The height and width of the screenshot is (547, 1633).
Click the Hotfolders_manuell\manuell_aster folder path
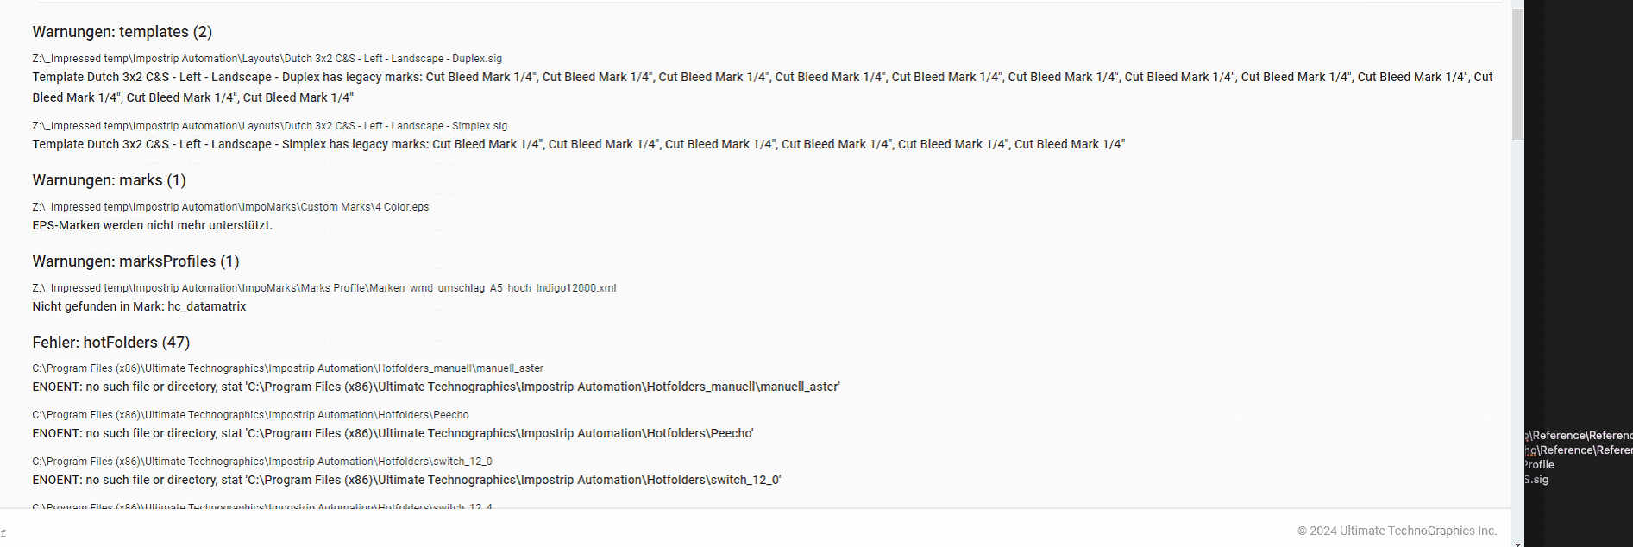287,368
